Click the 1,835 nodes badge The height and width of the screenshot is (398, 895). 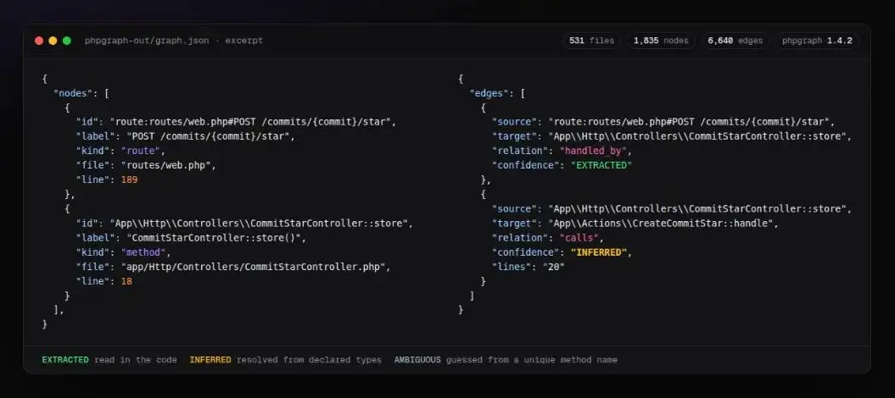[660, 41]
